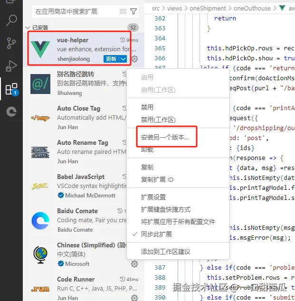Open the extensions filter funnel
This screenshot has width=295, height=301.
coord(133,11)
